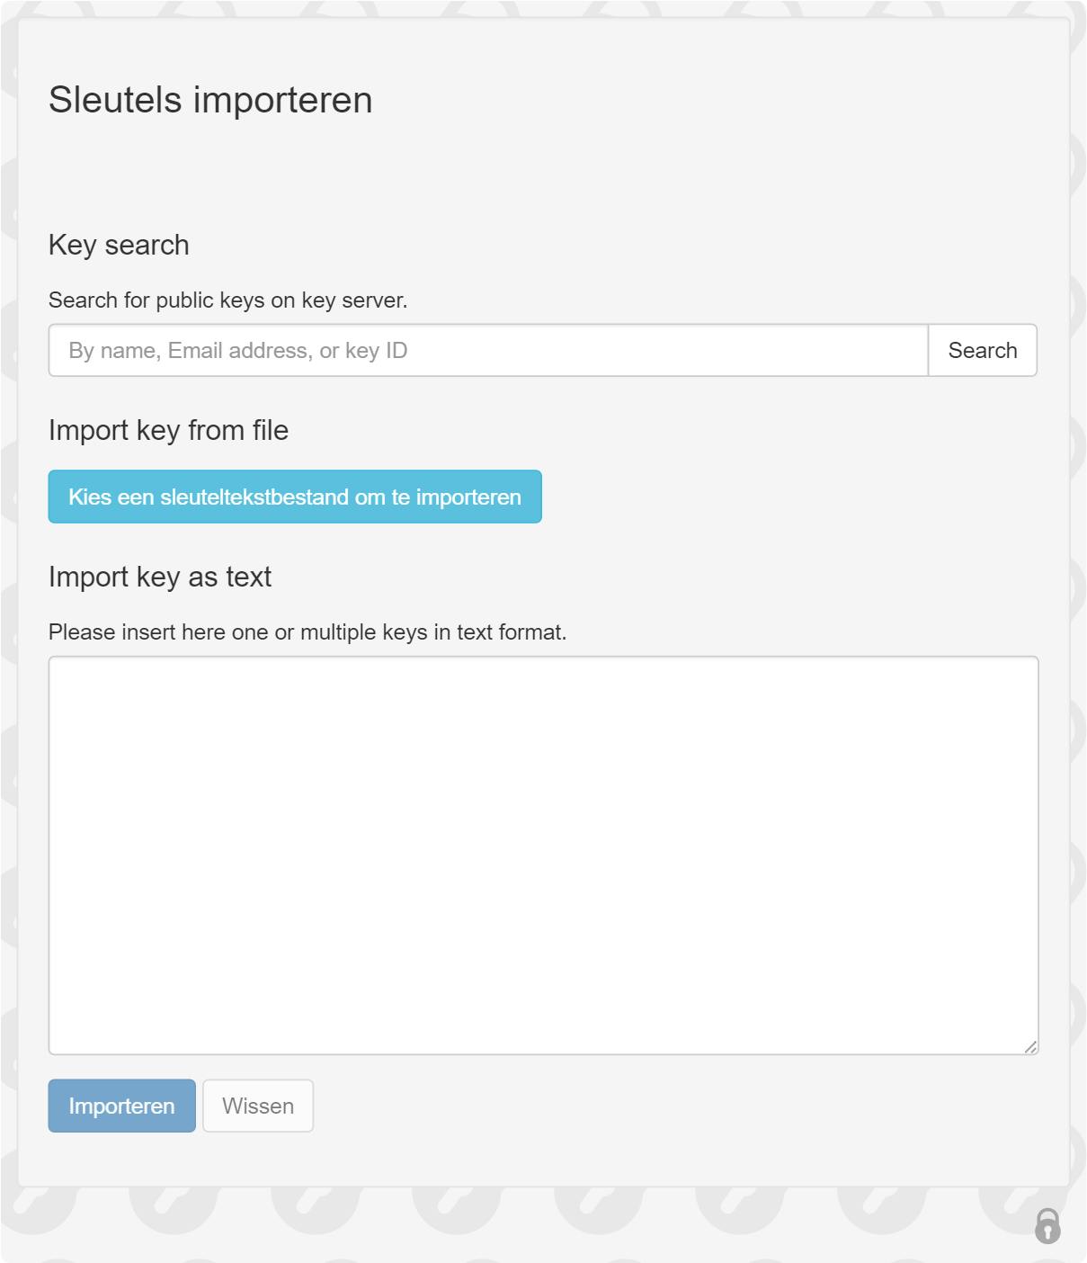Open the 'Kies een sleuteltekstbestand om te importeren' chooser
Viewport: 1087px width, 1263px height.
pos(295,497)
